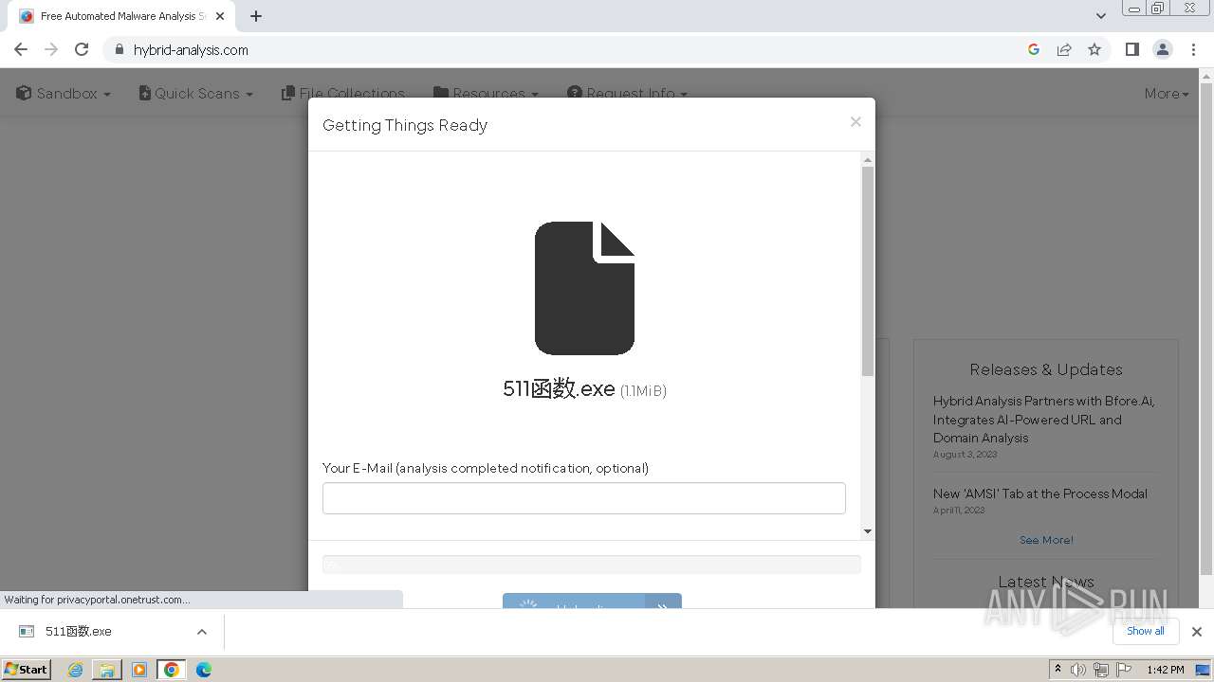Open the New 'AMSI' Tab article link
This screenshot has height=682, width=1214.
click(x=1039, y=494)
